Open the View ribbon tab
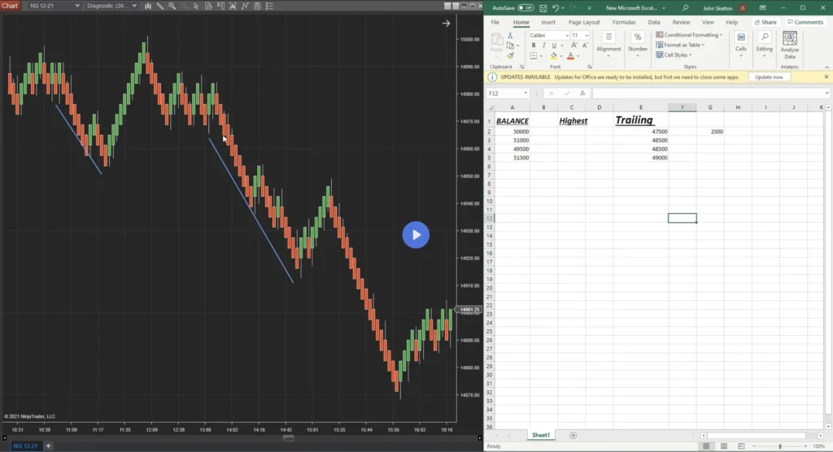Image resolution: width=833 pixels, height=452 pixels. [x=709, y=22]
